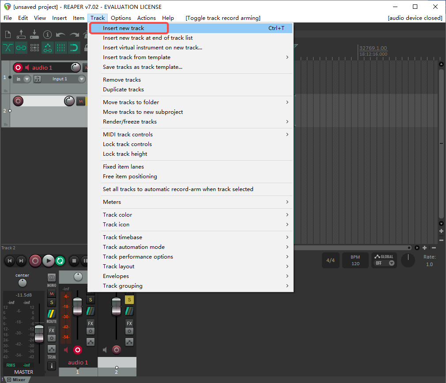Toggle master FX bypass power icon

52,338
